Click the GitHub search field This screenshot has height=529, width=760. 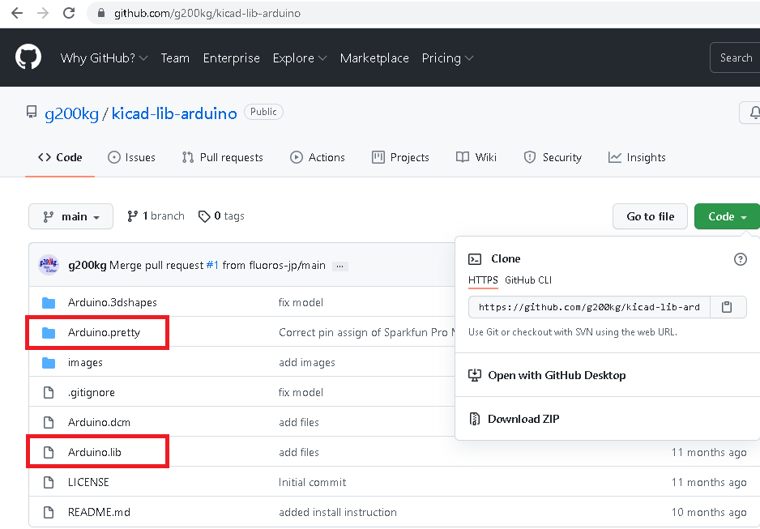click(x=735, y=58)
